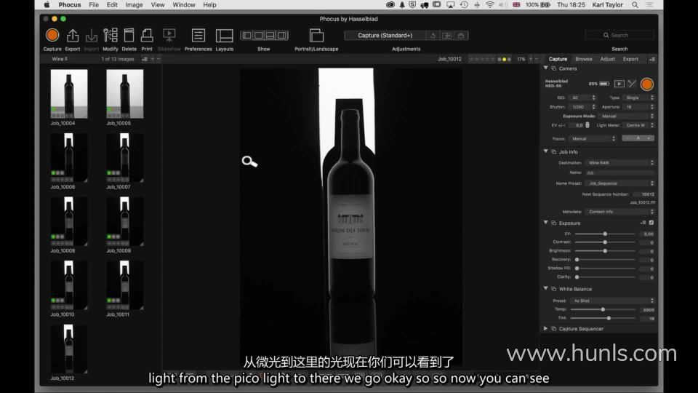
Task: Click the autofocus A drive button
Action: (638, 138)
